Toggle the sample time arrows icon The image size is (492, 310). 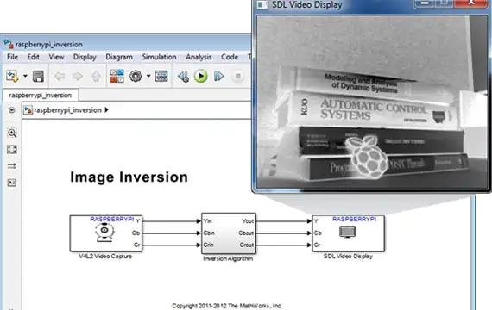coord(12,166)
